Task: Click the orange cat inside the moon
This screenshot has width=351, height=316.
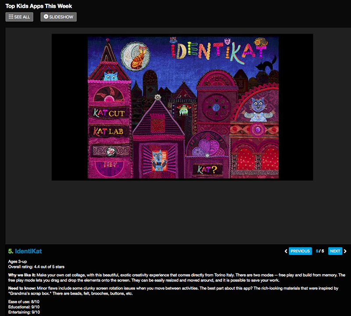Action: [139, 57]
